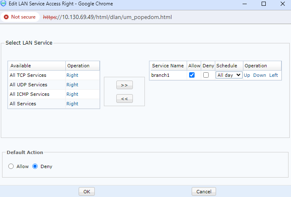
Task: Open the All day schedule dropdown
Action: (229, 75)
